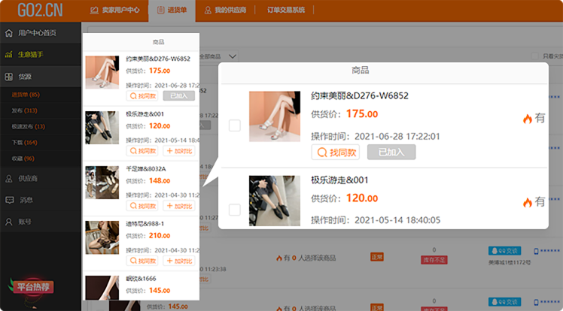The height and width of the screenshot is (311, 563).
Task: Check the box for 极乐游走&001
Action: tap(234, 210)
